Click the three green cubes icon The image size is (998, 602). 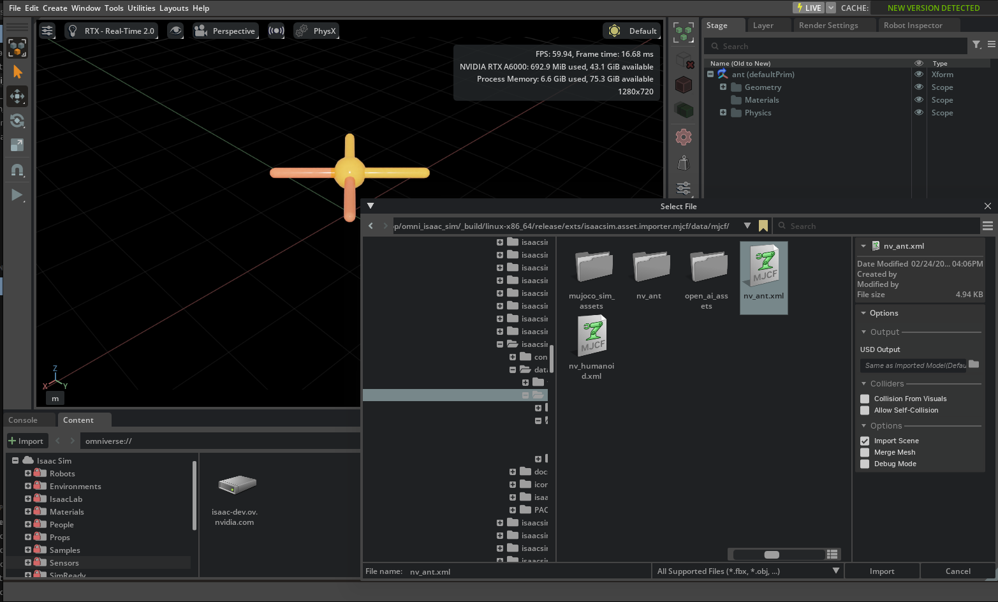[x=684, y=33]
